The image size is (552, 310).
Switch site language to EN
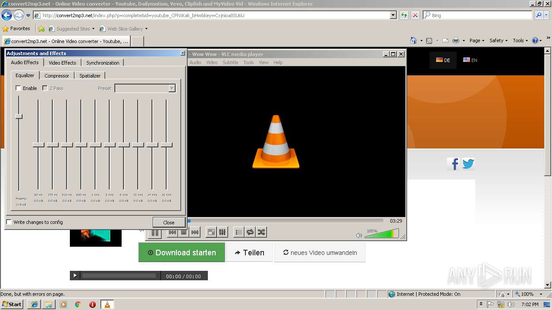point(470,60)
